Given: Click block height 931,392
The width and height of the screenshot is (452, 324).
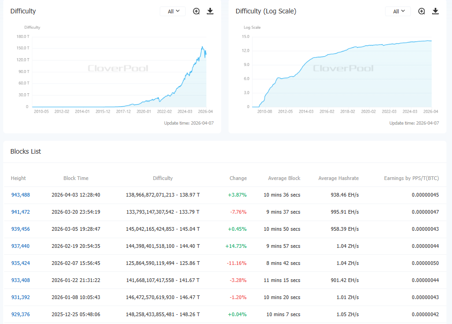Looking at the screenshot, I should tap(20, 297).
